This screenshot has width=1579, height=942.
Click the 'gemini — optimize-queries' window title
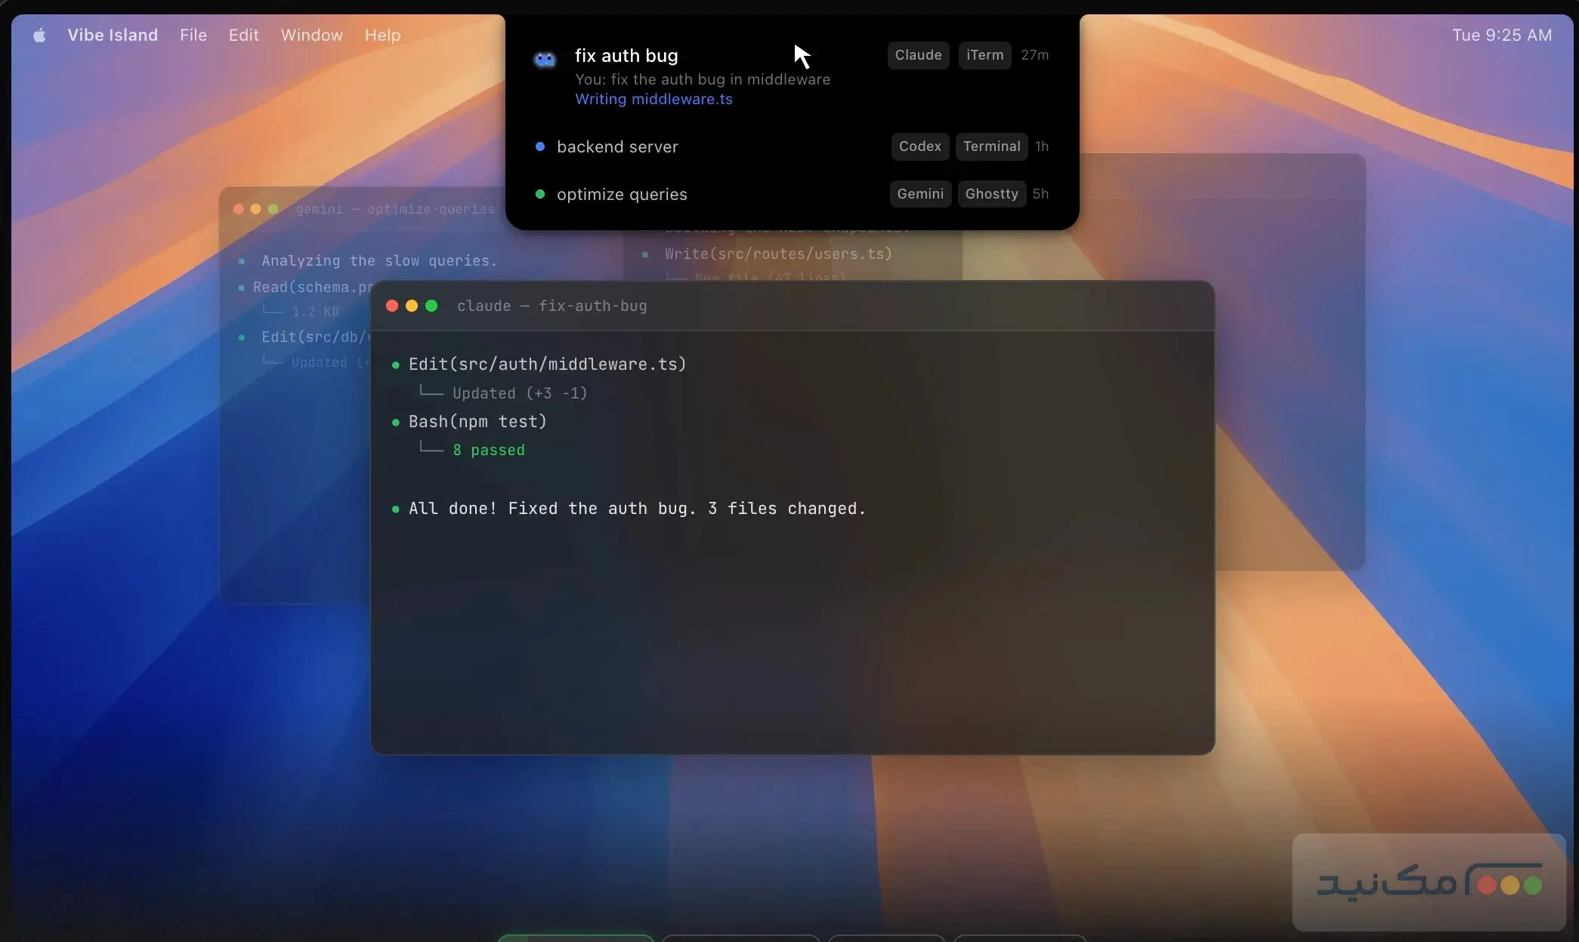(x=395, y=209)
